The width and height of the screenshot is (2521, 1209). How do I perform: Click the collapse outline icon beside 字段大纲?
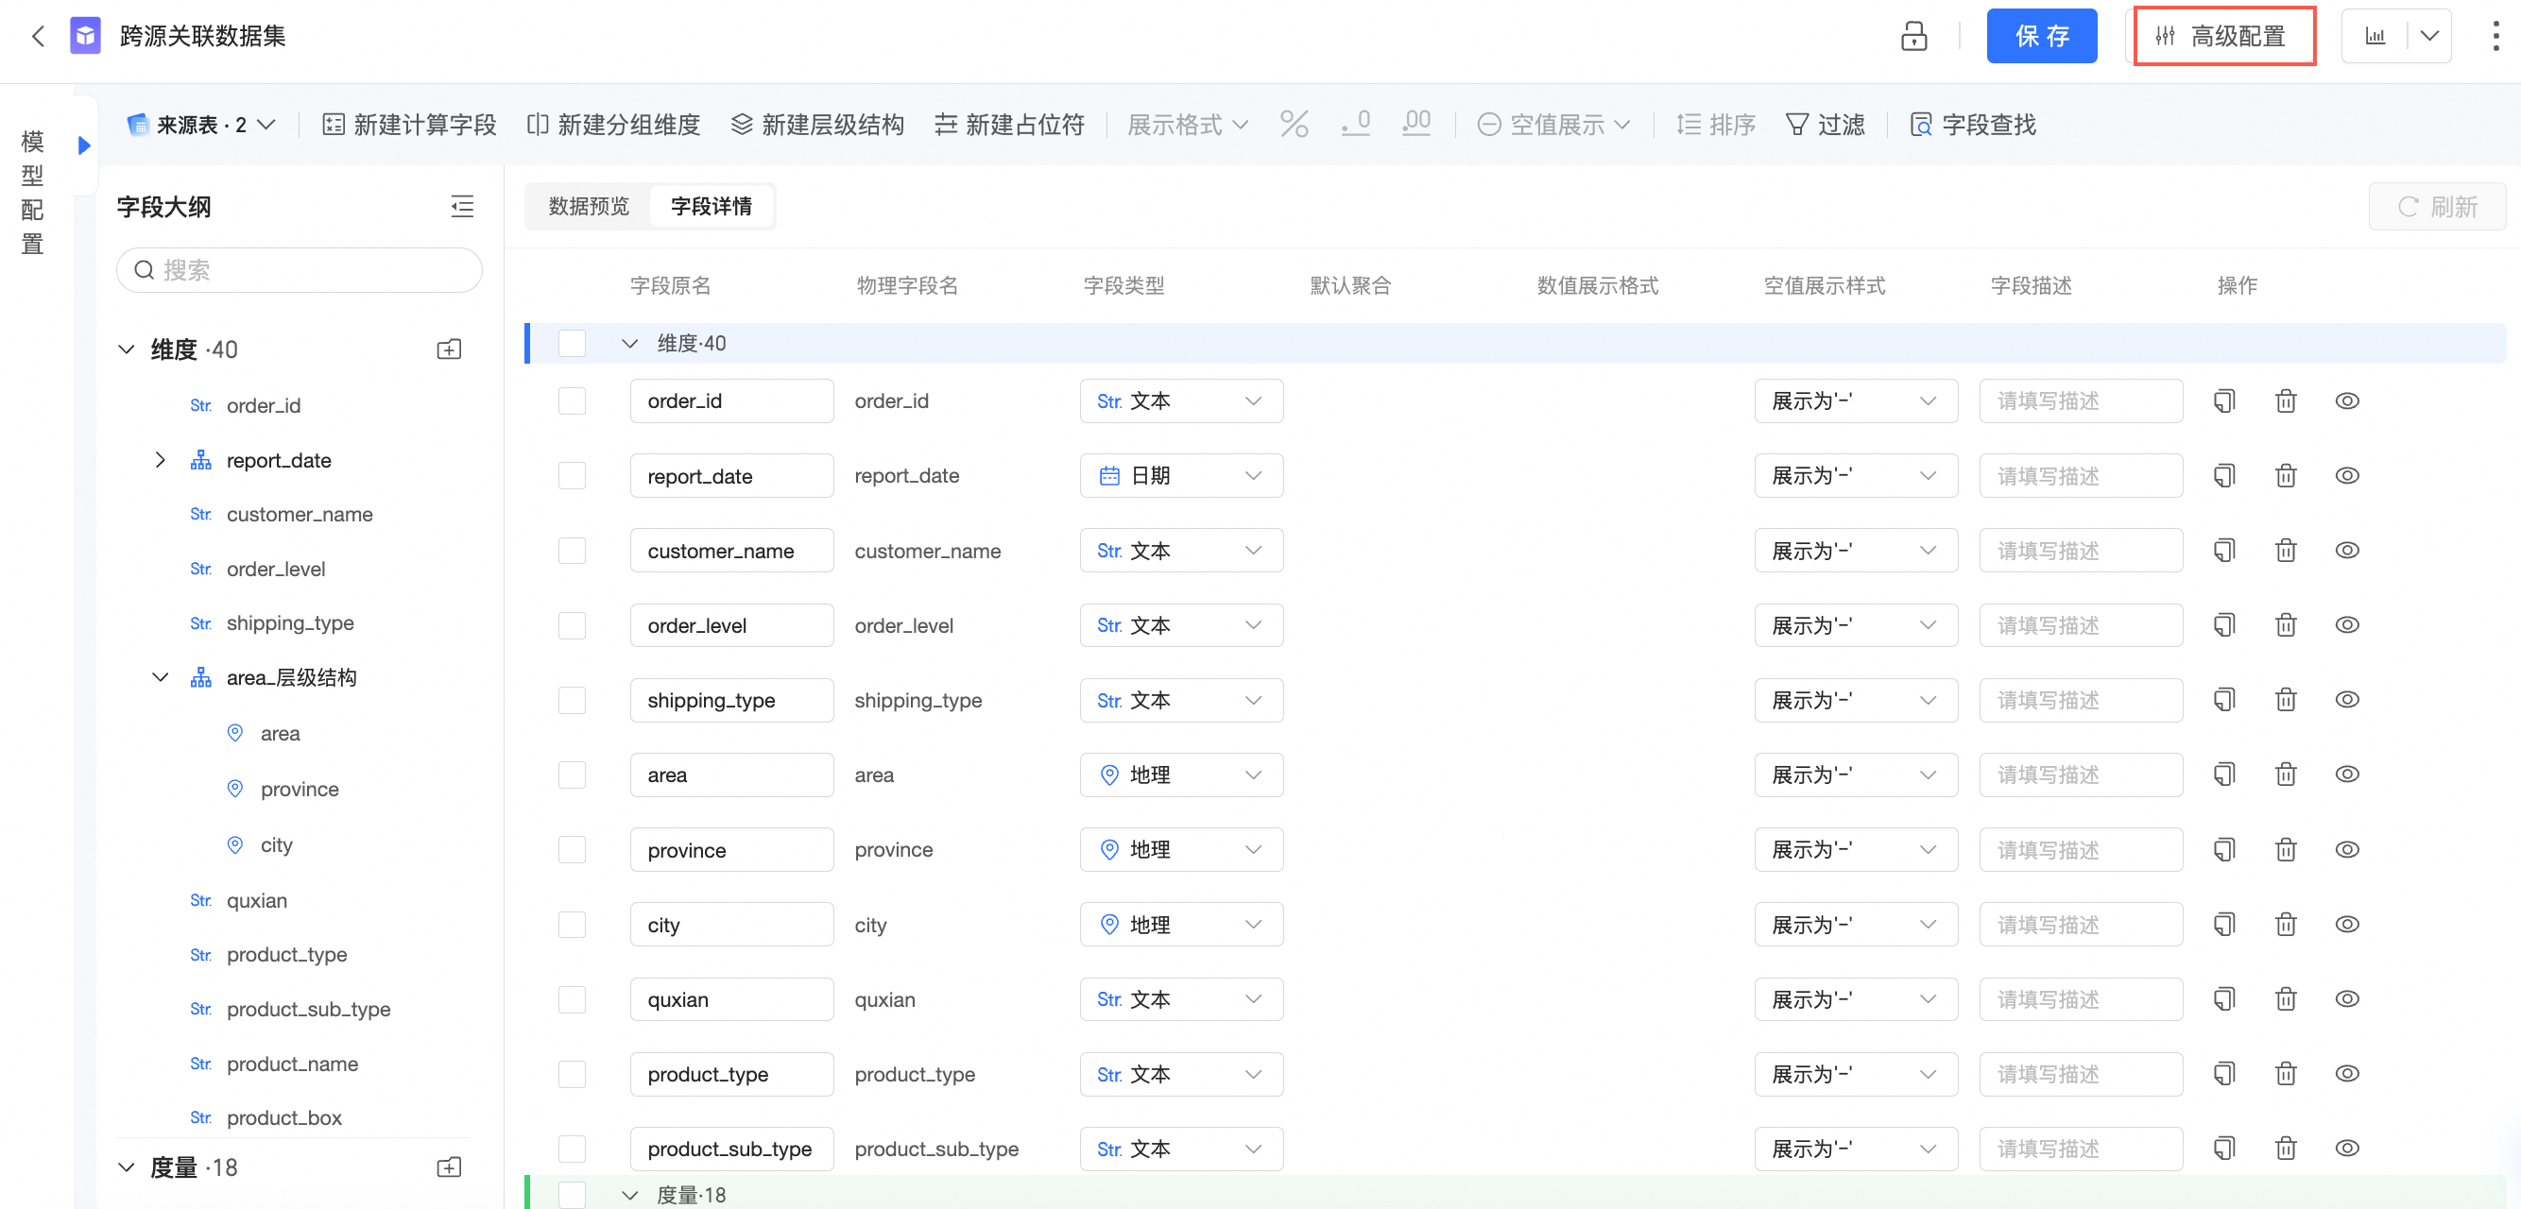pyautogui.click(x=462, y=207)
